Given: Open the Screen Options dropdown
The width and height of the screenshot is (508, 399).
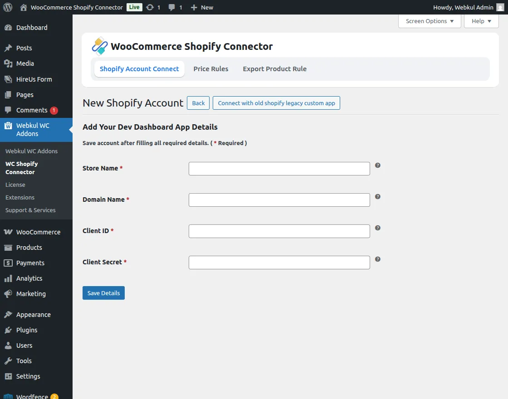Looking at the screenshot, I should pyautogui.click(x=429, y=21).
